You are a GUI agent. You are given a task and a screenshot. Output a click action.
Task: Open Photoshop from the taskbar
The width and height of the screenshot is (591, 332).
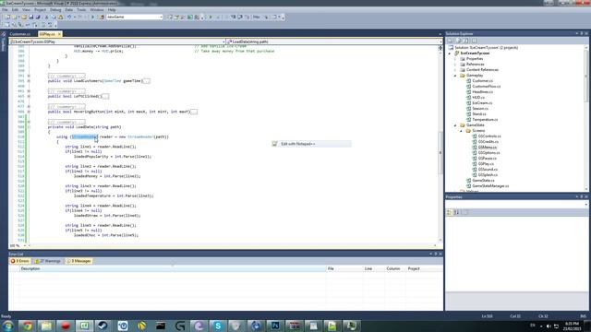(275, 326)
